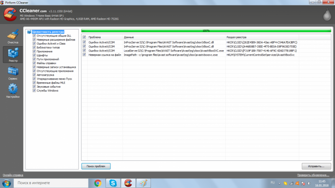
Task: Uncheck Звуковые события option
Action: [34, 86]
